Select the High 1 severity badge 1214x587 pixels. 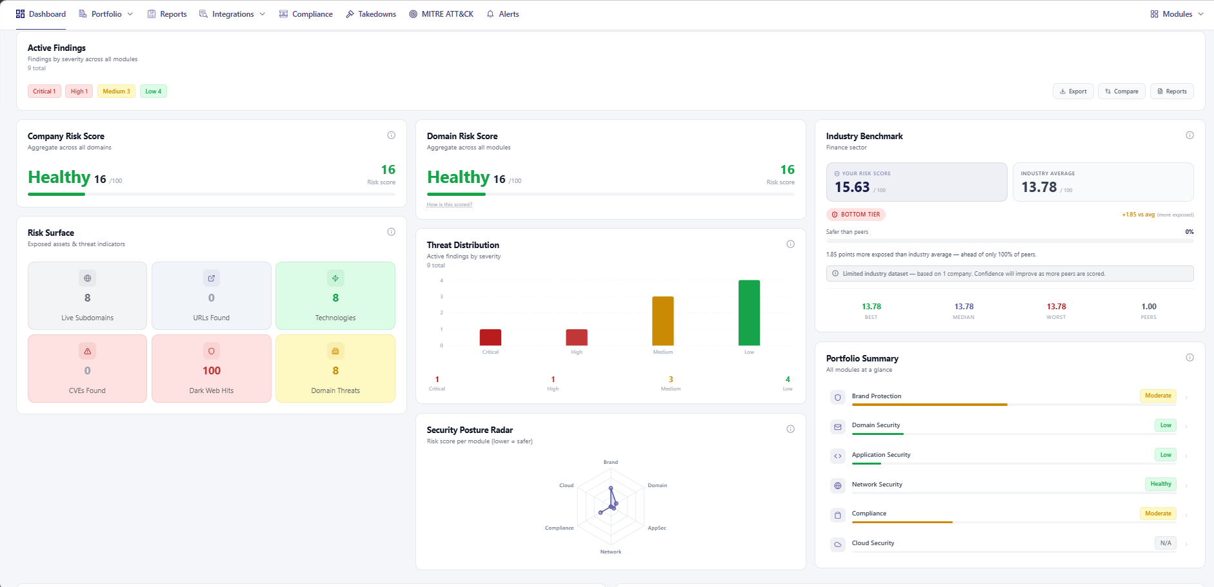pos(79,91)
